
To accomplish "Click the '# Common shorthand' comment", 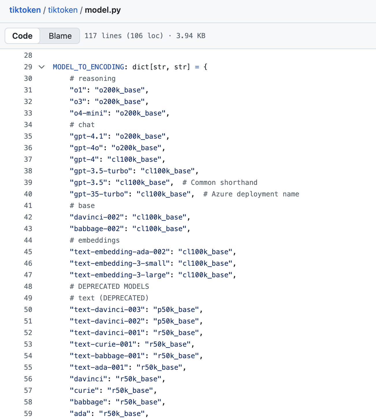I will pos(220,183).
